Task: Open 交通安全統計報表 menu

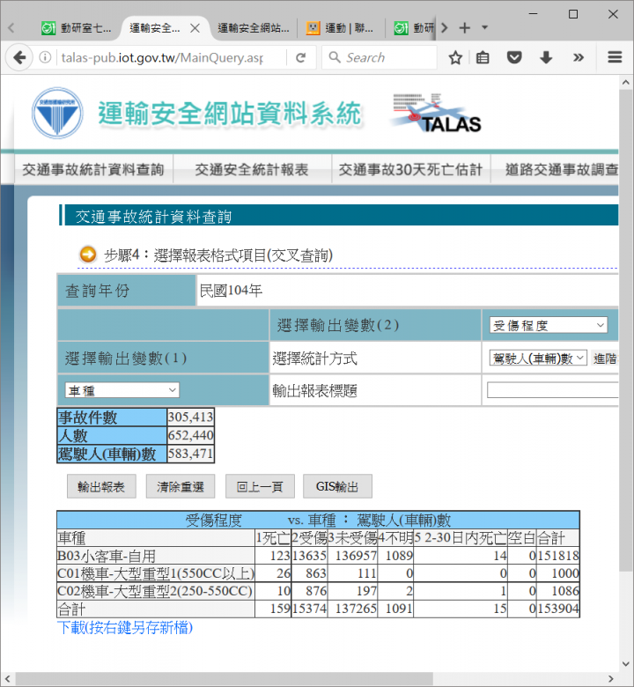Action: click(252, 169)
